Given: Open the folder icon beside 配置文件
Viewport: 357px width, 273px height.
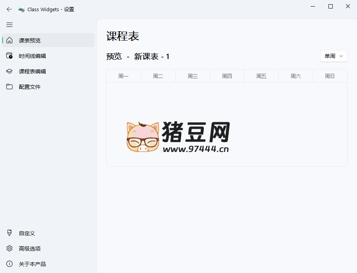Looking at the screenshot, I should coord(9,86).
